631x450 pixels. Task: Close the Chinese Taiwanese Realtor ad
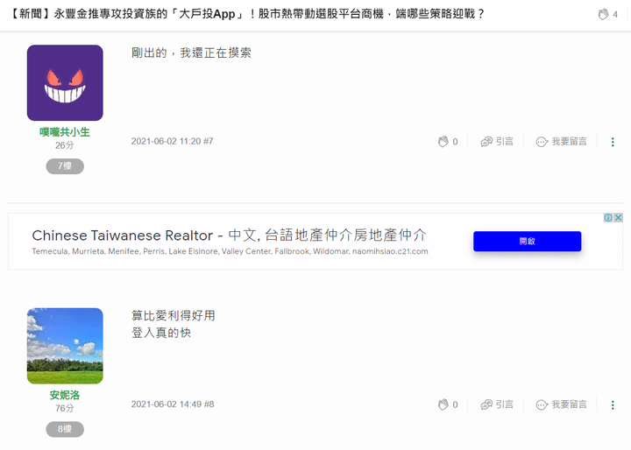tap(619, 218)
